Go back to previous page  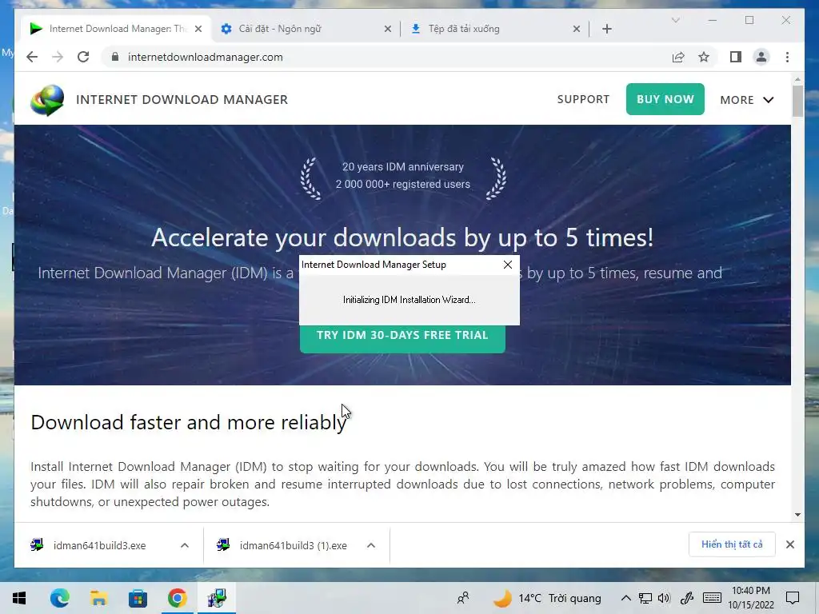[x=32, y=57]
